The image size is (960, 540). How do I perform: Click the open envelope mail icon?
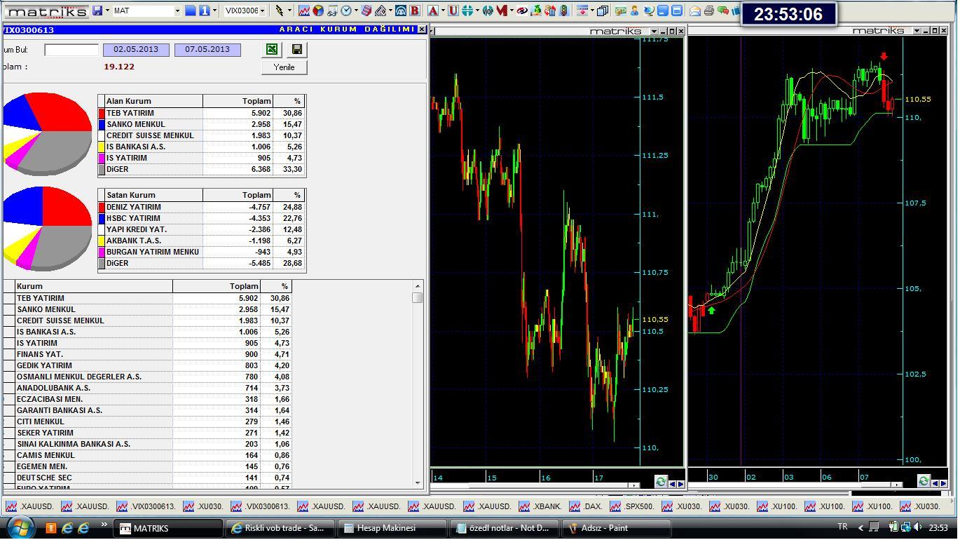click(695, 11)
